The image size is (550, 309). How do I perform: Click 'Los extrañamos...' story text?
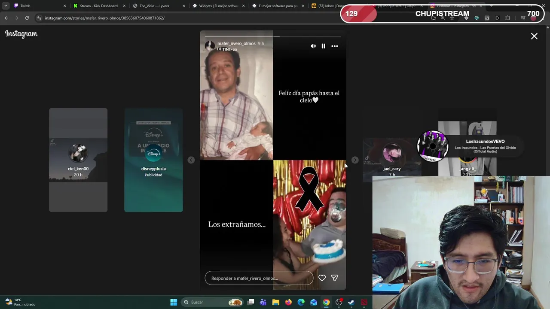(237, 224)
